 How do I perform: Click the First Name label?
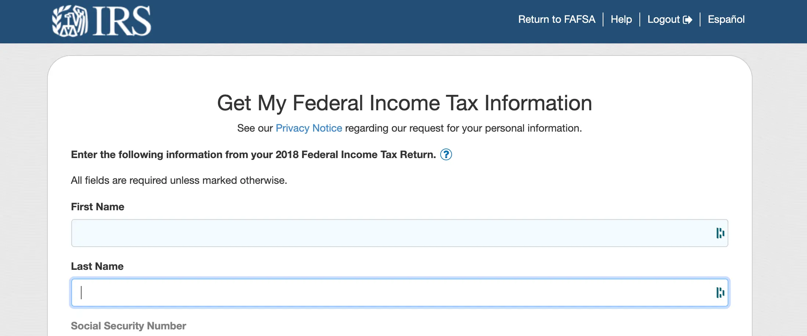tap(97, 207)
